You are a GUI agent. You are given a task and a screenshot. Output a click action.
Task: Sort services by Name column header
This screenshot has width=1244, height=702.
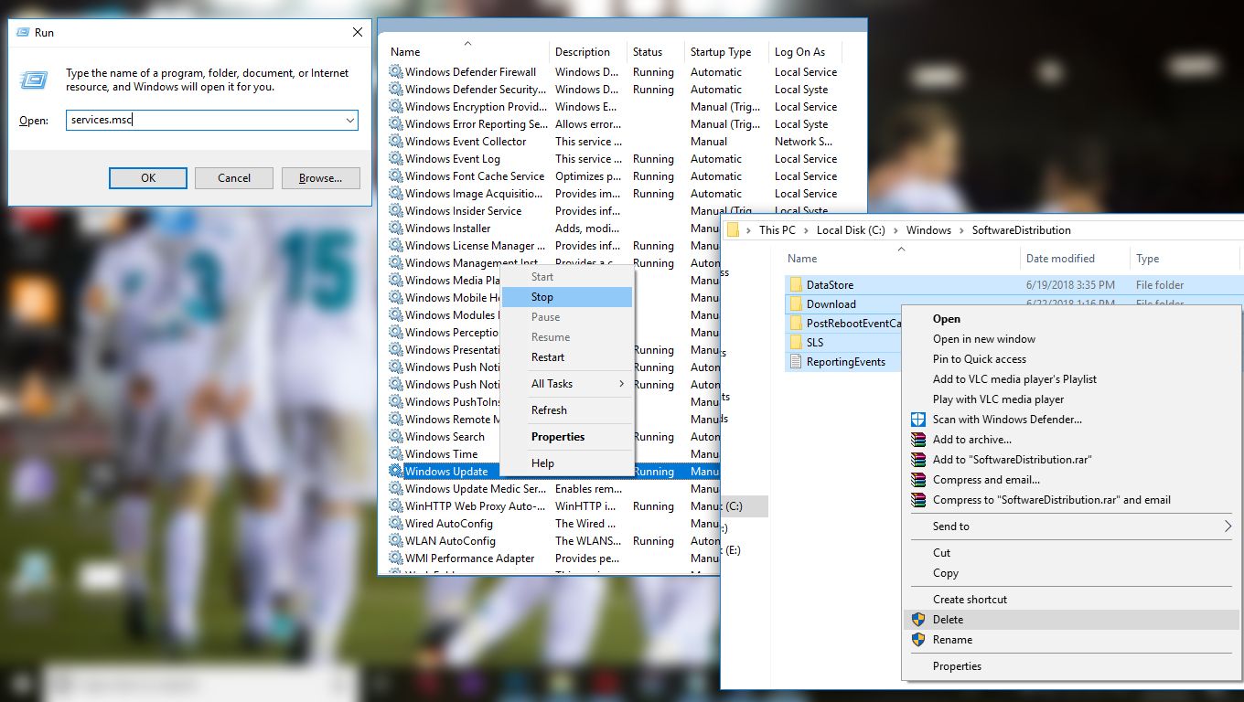click(466, 52)
